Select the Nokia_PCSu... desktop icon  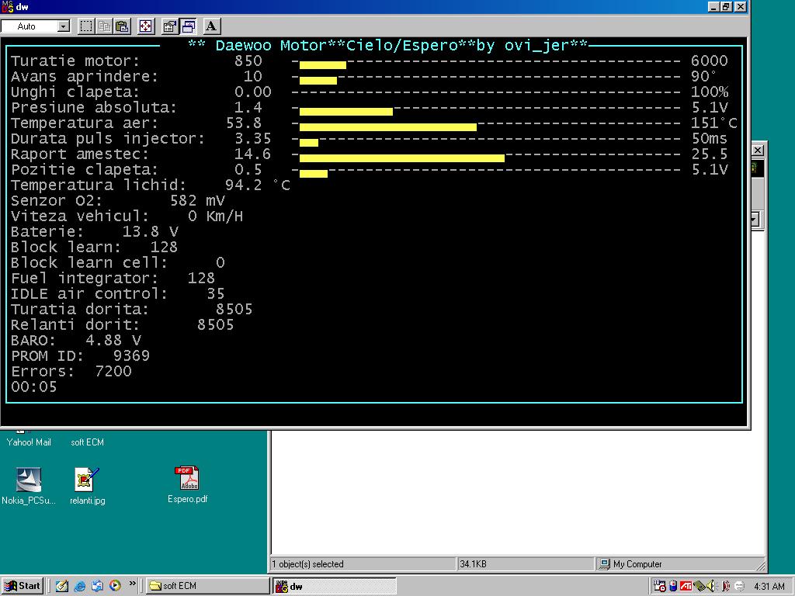tap(29, 486)
